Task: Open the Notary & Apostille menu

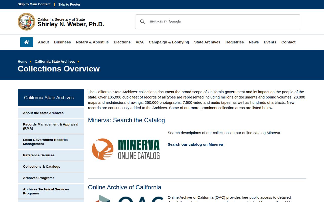Action: point(92,42)
